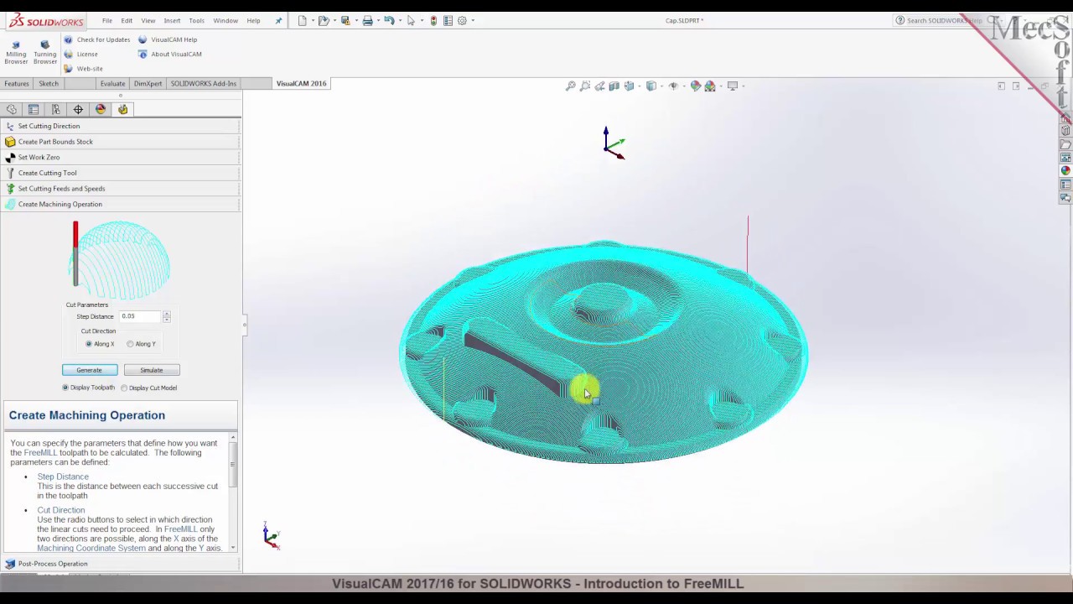This screenshot has width=1073, height=604.
Task: Open the Milling Browser
Action: tap(16, 52)
